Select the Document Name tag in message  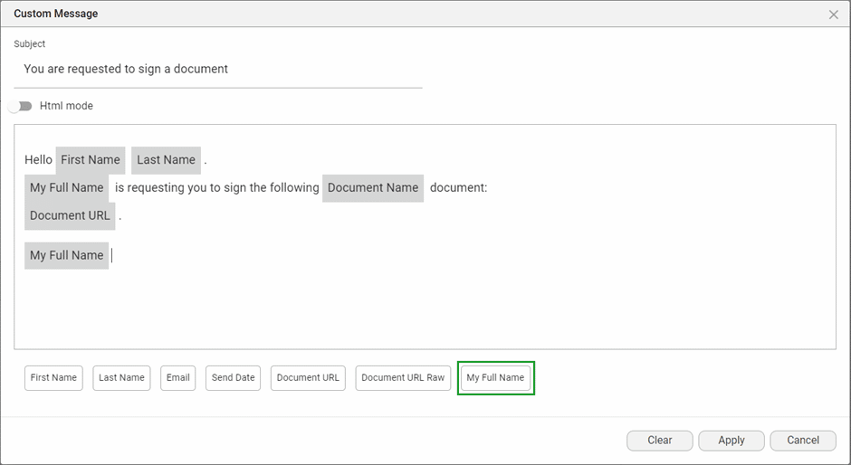coord(373,188)
